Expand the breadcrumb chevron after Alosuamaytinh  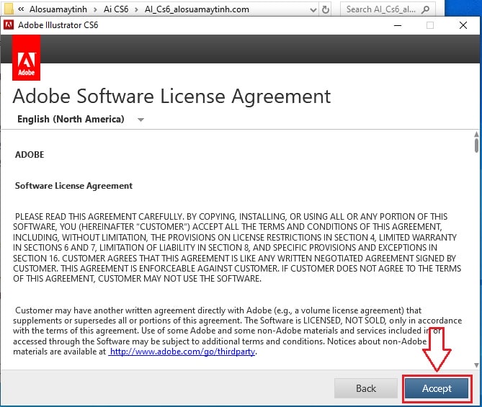95,9
